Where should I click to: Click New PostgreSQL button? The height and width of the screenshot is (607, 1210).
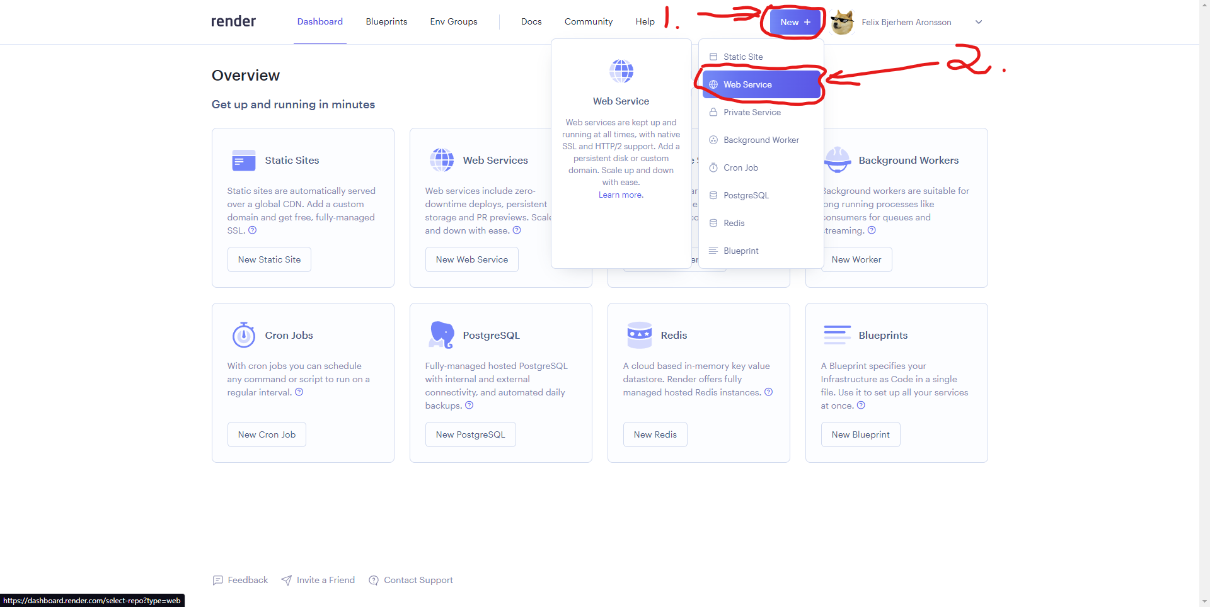pos(471,434)
